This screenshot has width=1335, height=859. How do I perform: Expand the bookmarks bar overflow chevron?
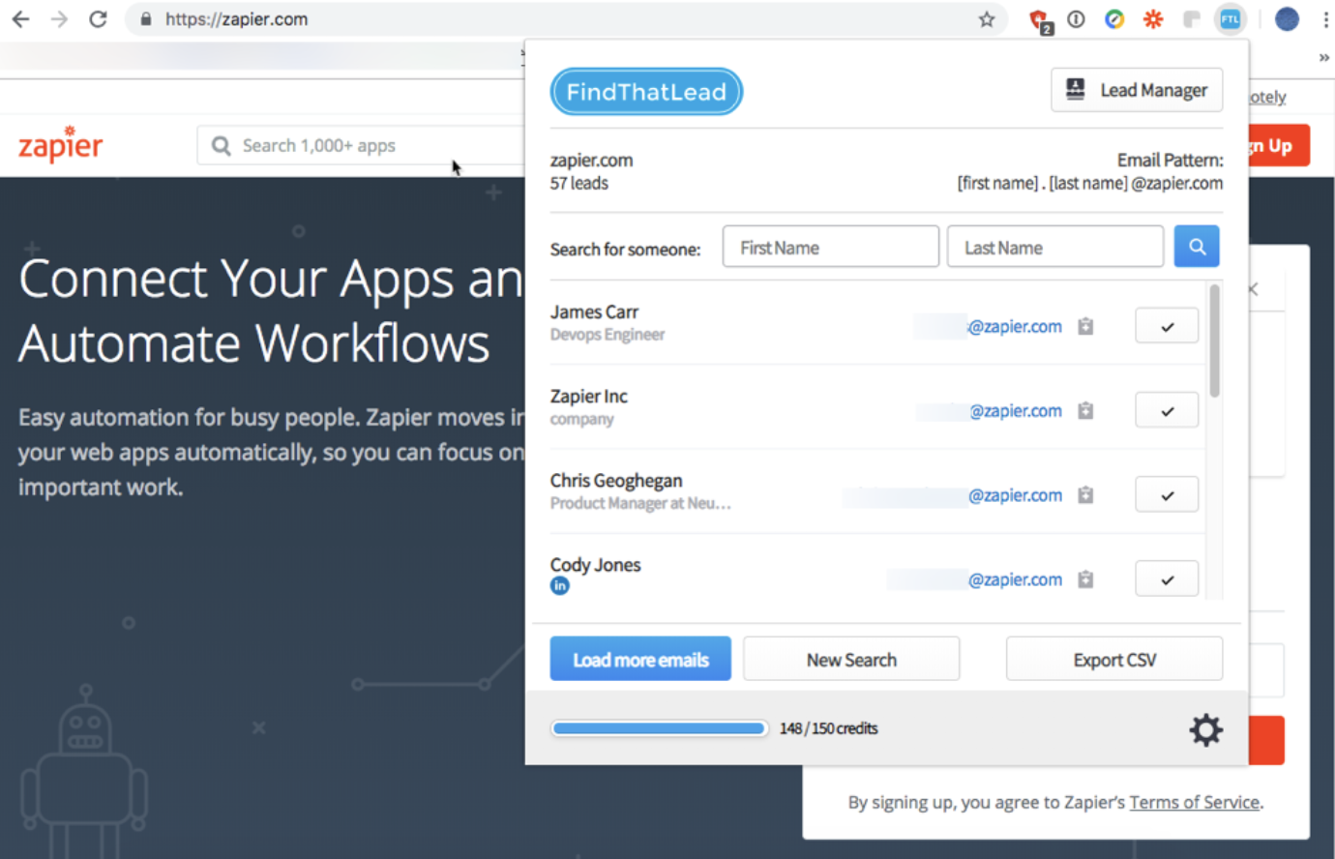coord(1323,58)
